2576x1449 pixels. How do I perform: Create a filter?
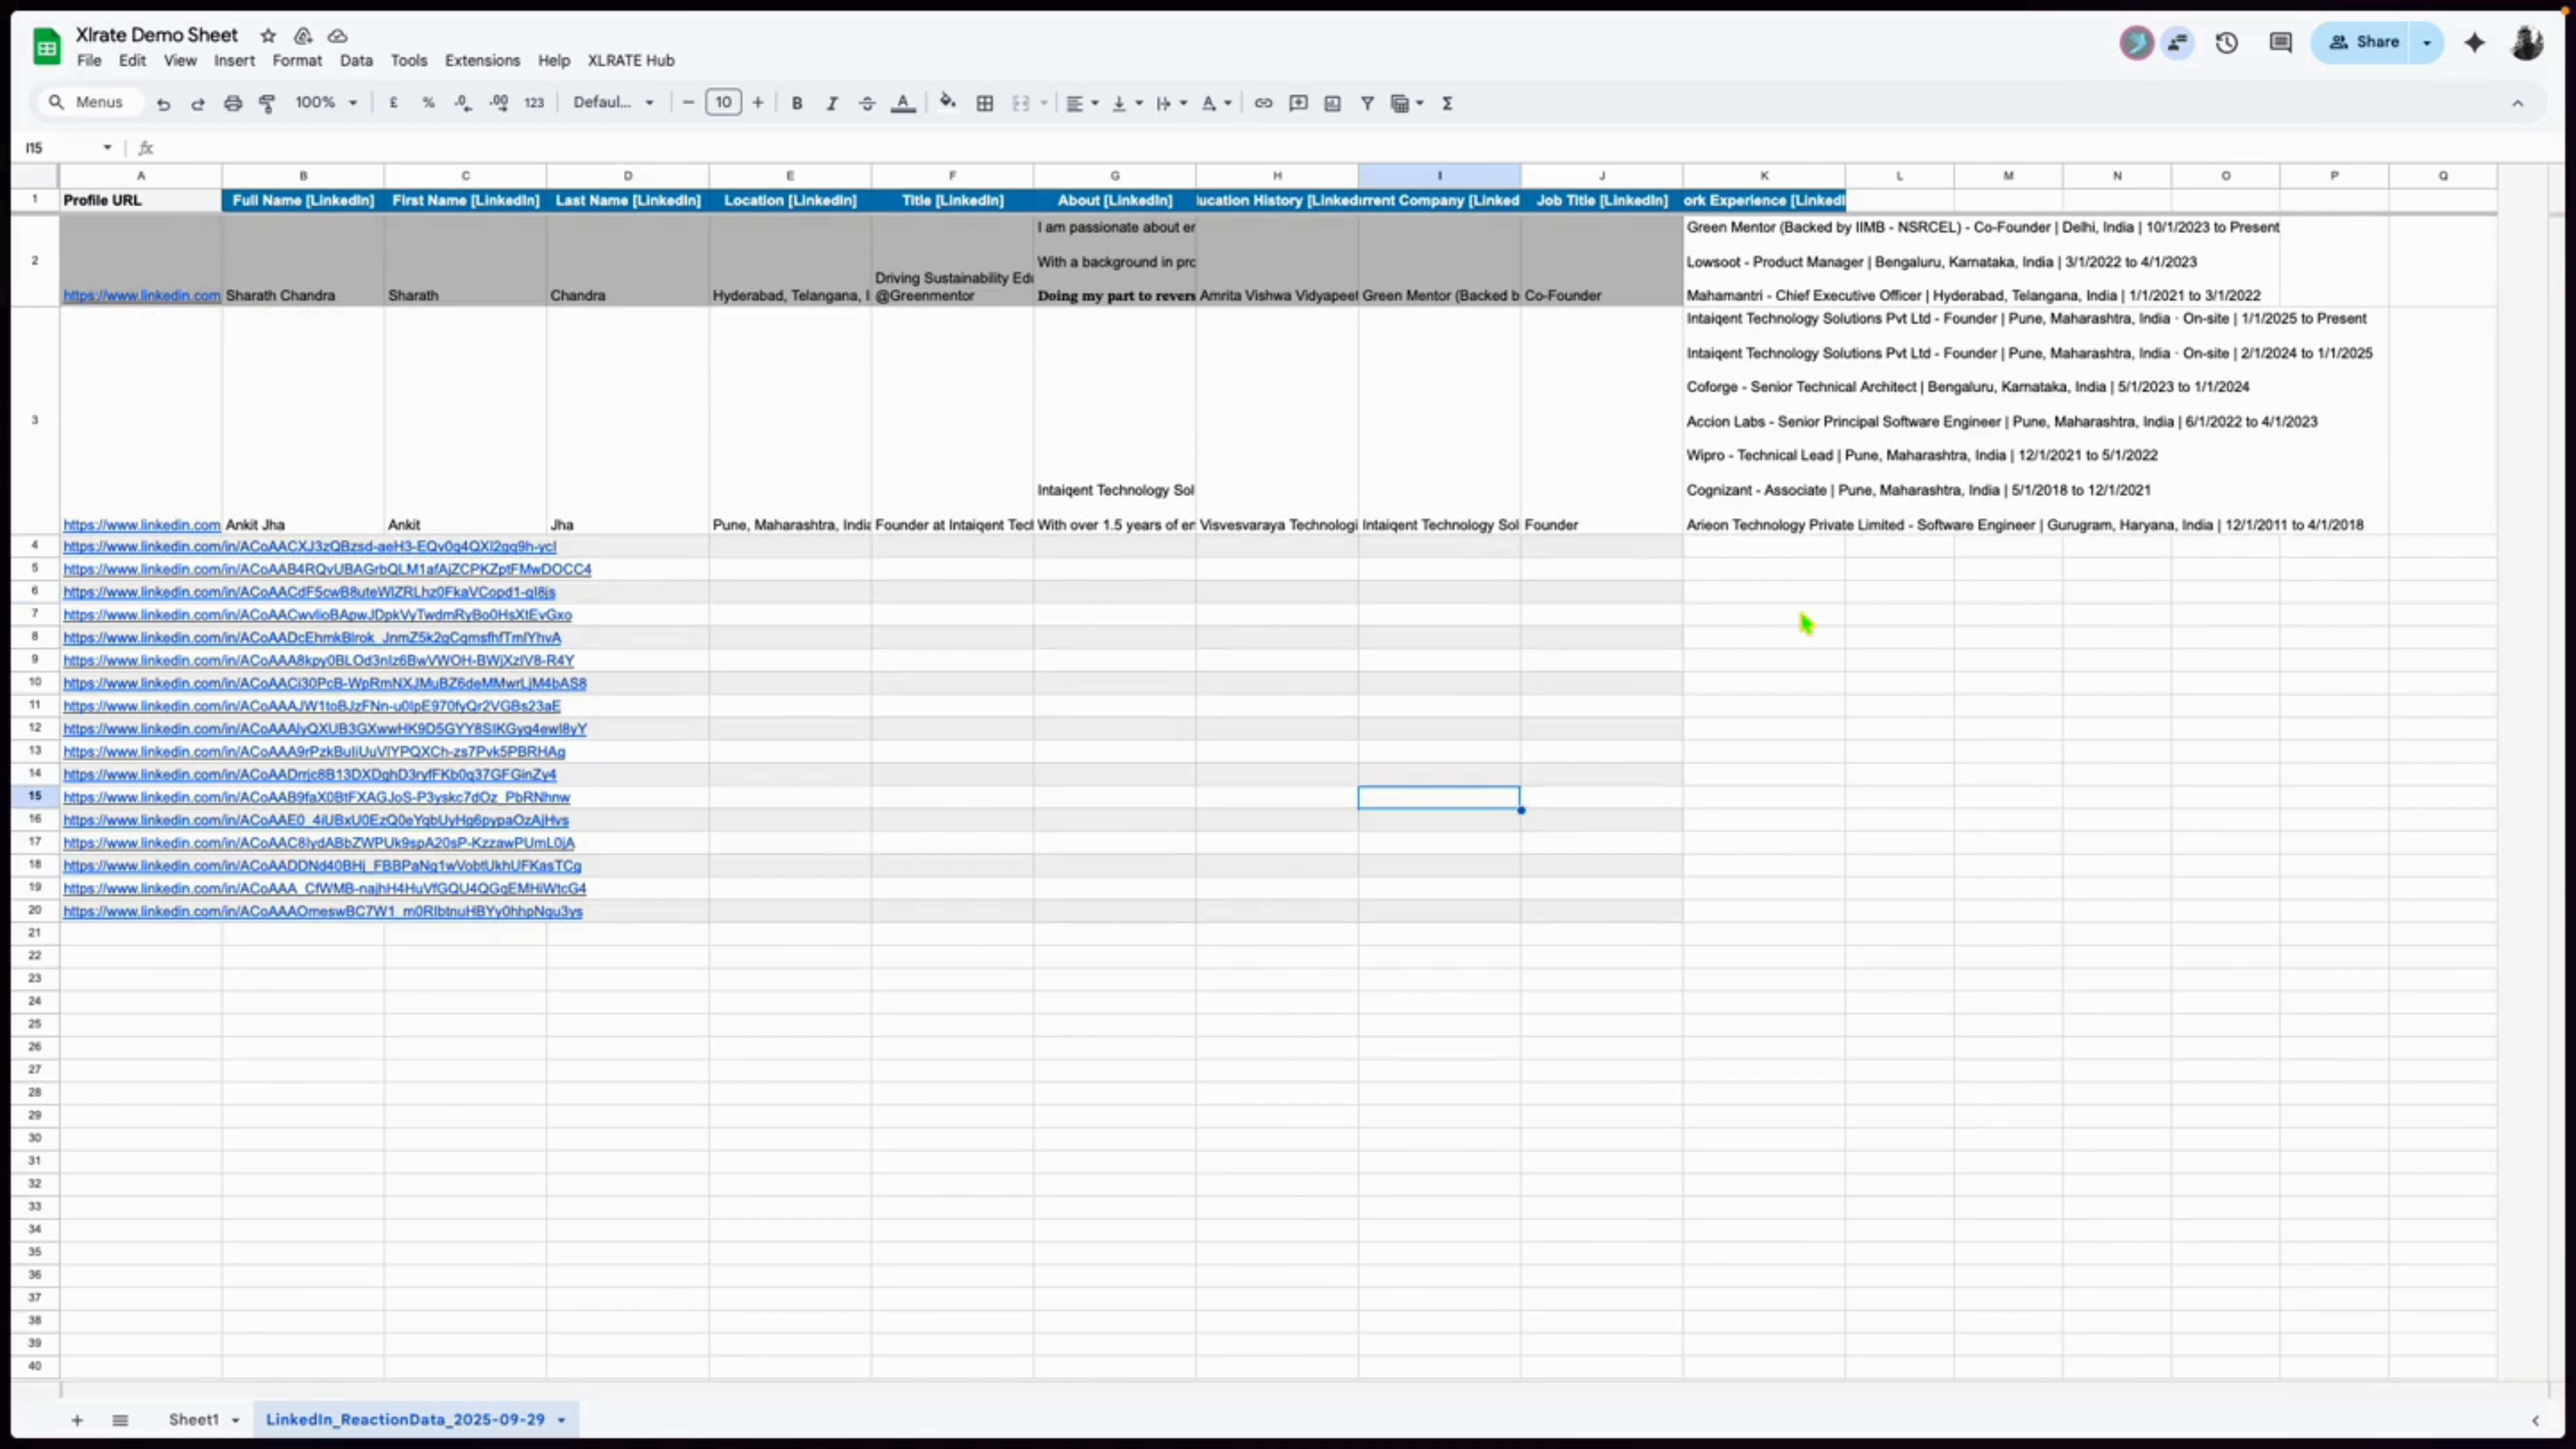(1367, 103)
